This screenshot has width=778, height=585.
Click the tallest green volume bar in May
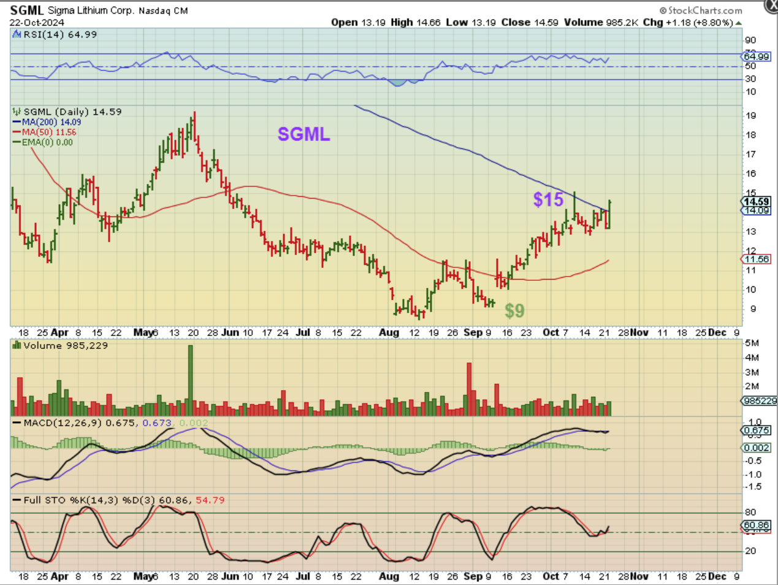tap(190, 380)
